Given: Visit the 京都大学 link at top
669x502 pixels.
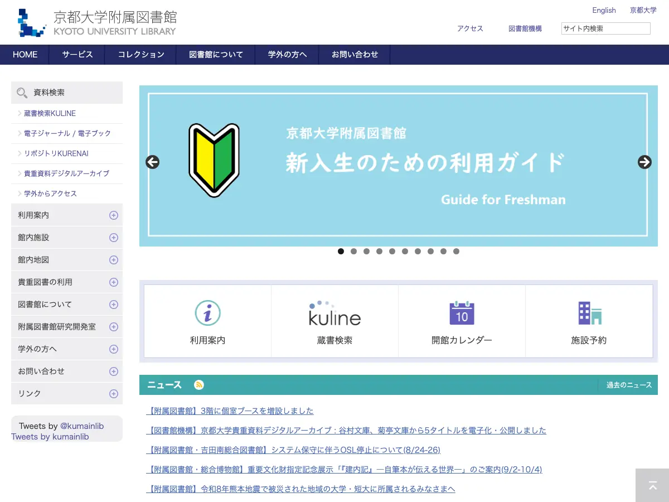Looking at the screenshot, I should [643, 10].
